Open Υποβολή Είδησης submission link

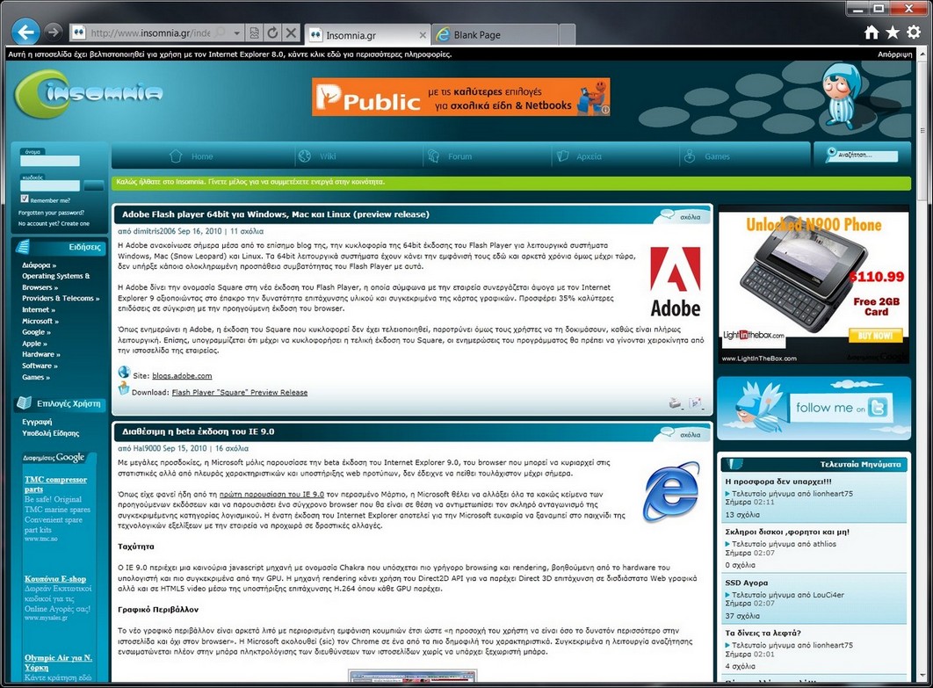(51, 433)
